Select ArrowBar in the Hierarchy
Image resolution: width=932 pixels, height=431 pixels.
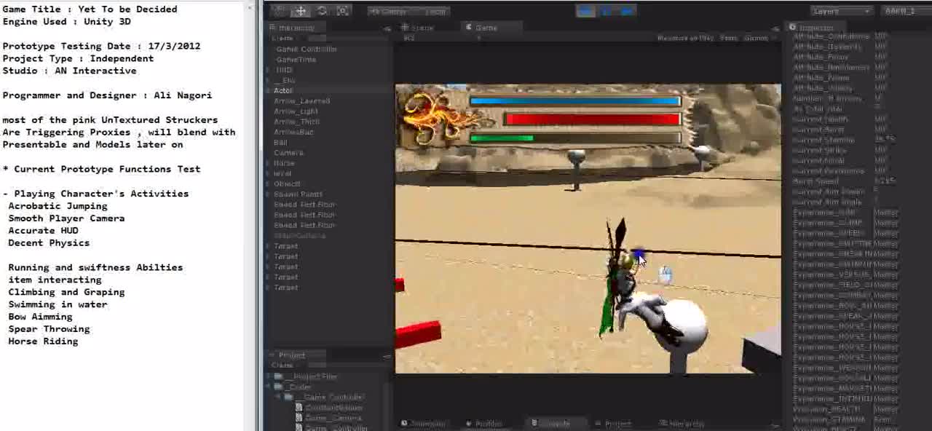click(x=293, y=132)
